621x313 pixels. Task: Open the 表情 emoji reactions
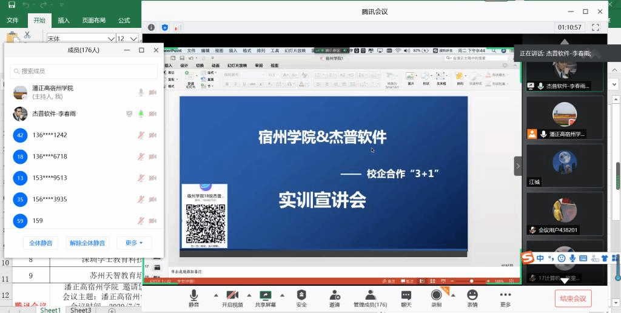[472, 295]
